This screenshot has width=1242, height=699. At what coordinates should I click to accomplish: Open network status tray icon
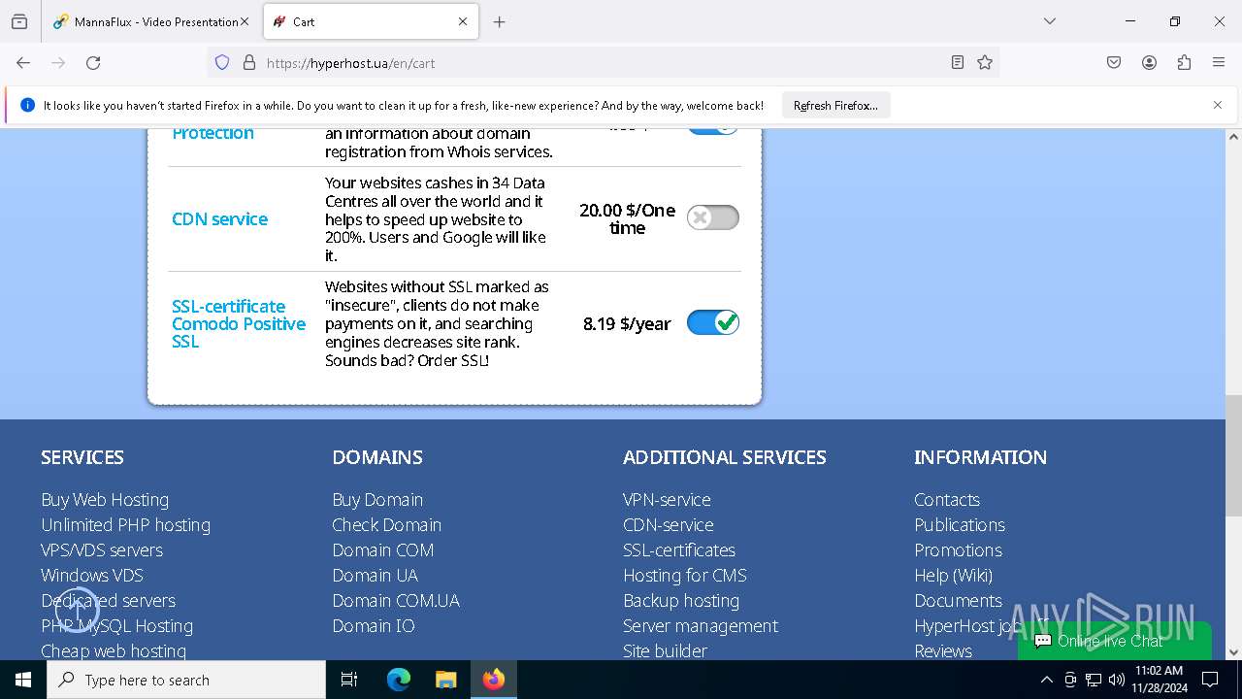[1094, 680]
